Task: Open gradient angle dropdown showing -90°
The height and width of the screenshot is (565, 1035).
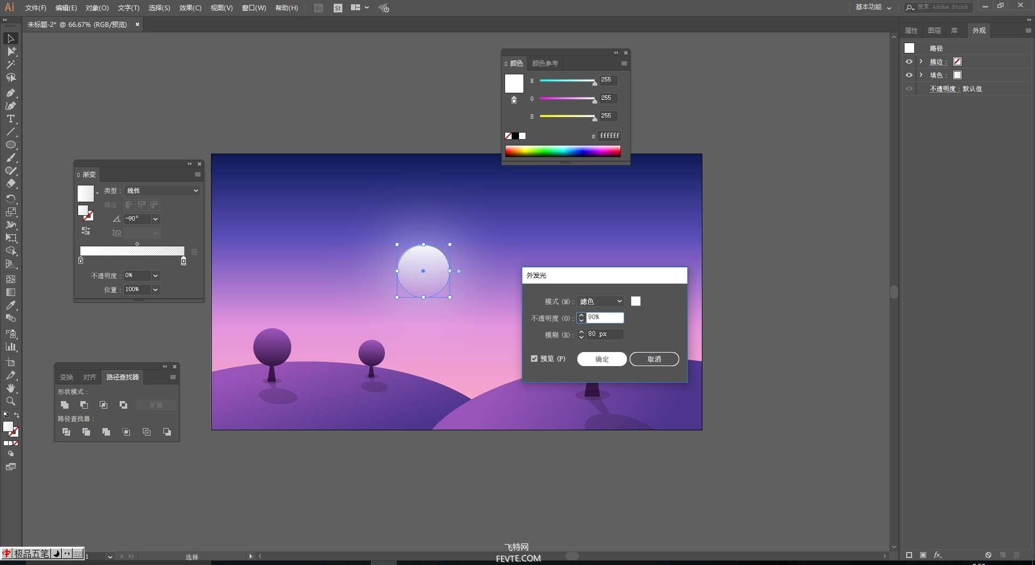Action: click(x=155, y=219)
